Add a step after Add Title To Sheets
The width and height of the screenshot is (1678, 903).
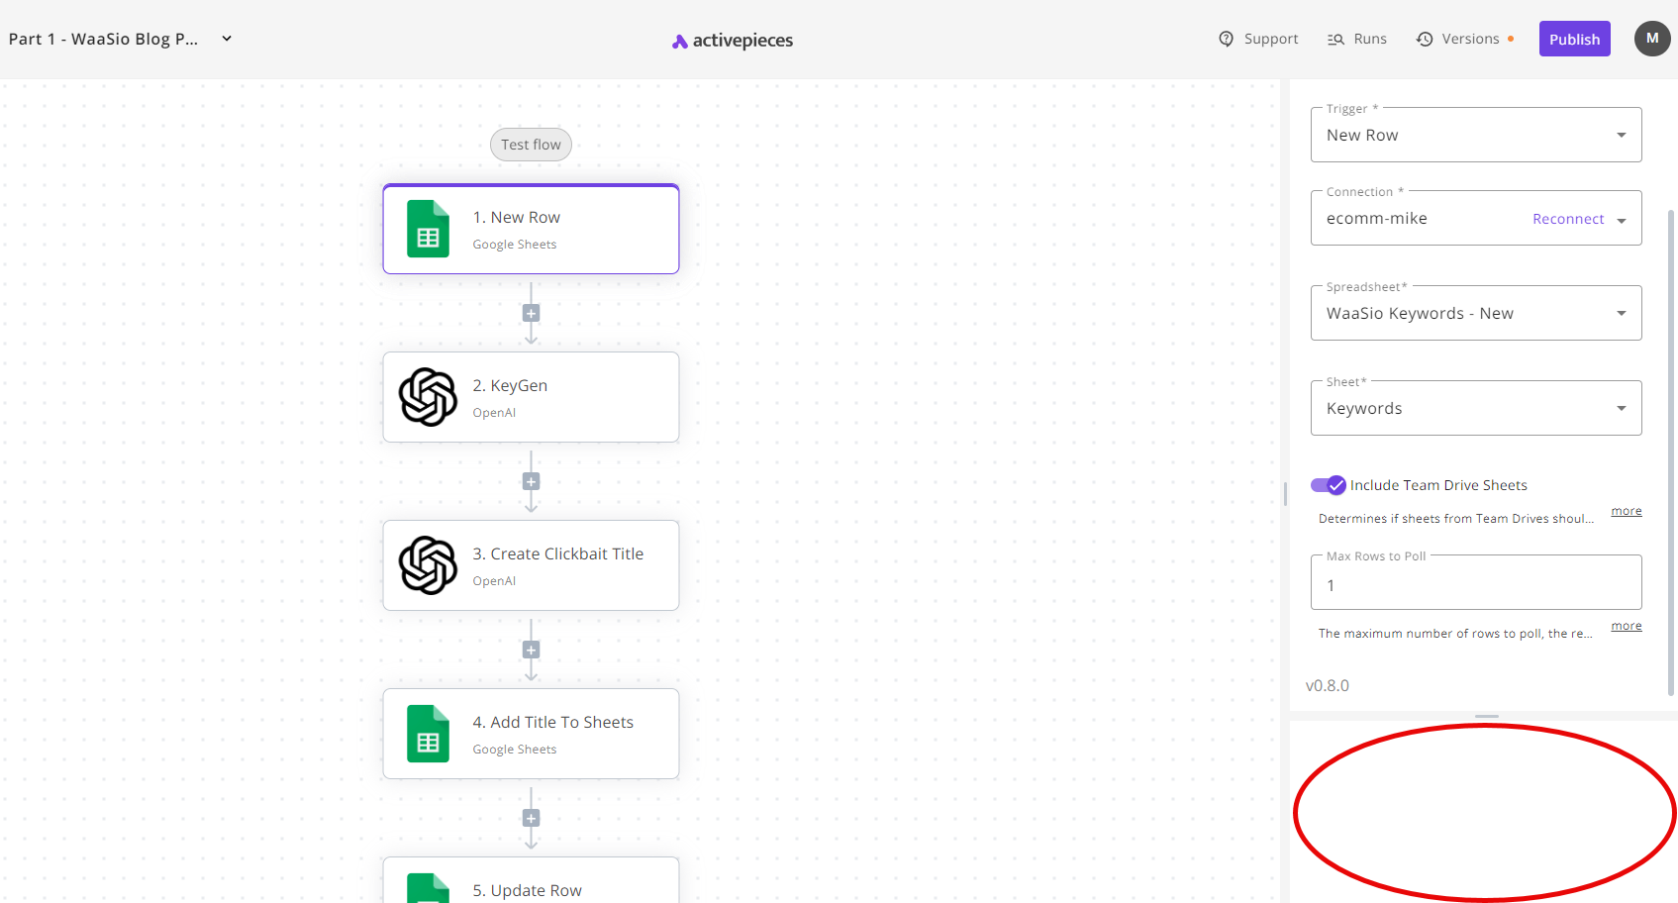tap(531, 818)
